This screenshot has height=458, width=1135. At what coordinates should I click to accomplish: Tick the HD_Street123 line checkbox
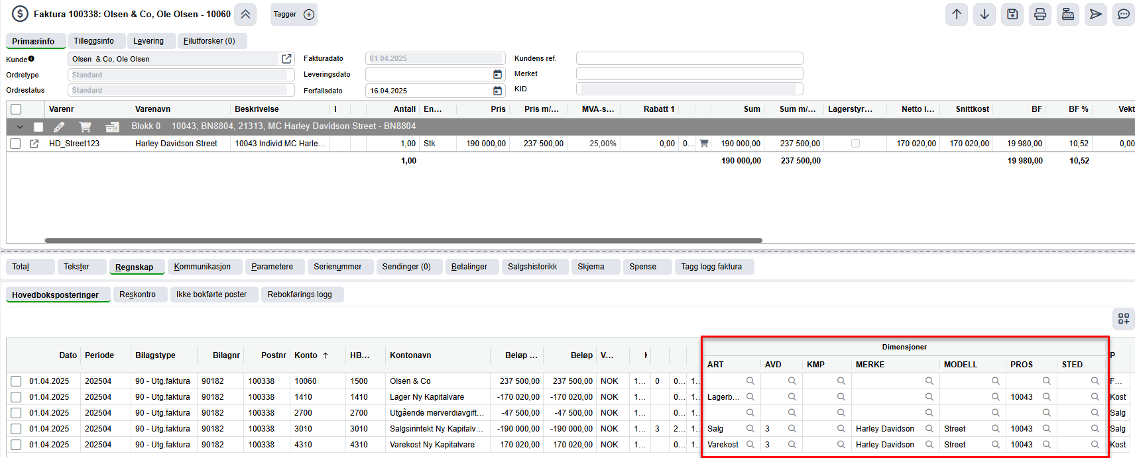[15, 143]
